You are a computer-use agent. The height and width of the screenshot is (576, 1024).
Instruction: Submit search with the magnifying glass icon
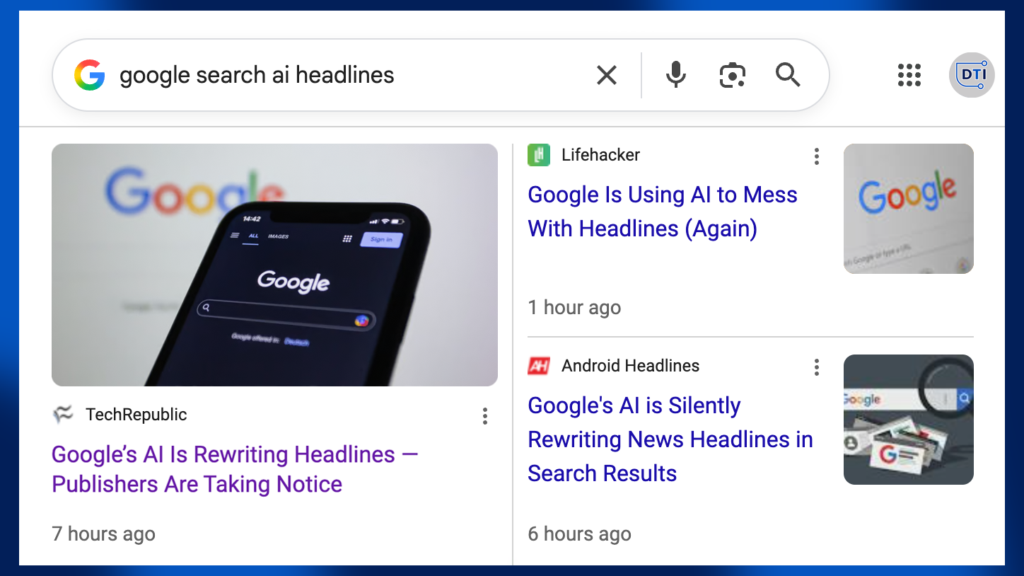788,75
